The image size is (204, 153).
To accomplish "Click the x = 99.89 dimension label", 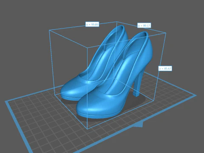I will (92, 24).
